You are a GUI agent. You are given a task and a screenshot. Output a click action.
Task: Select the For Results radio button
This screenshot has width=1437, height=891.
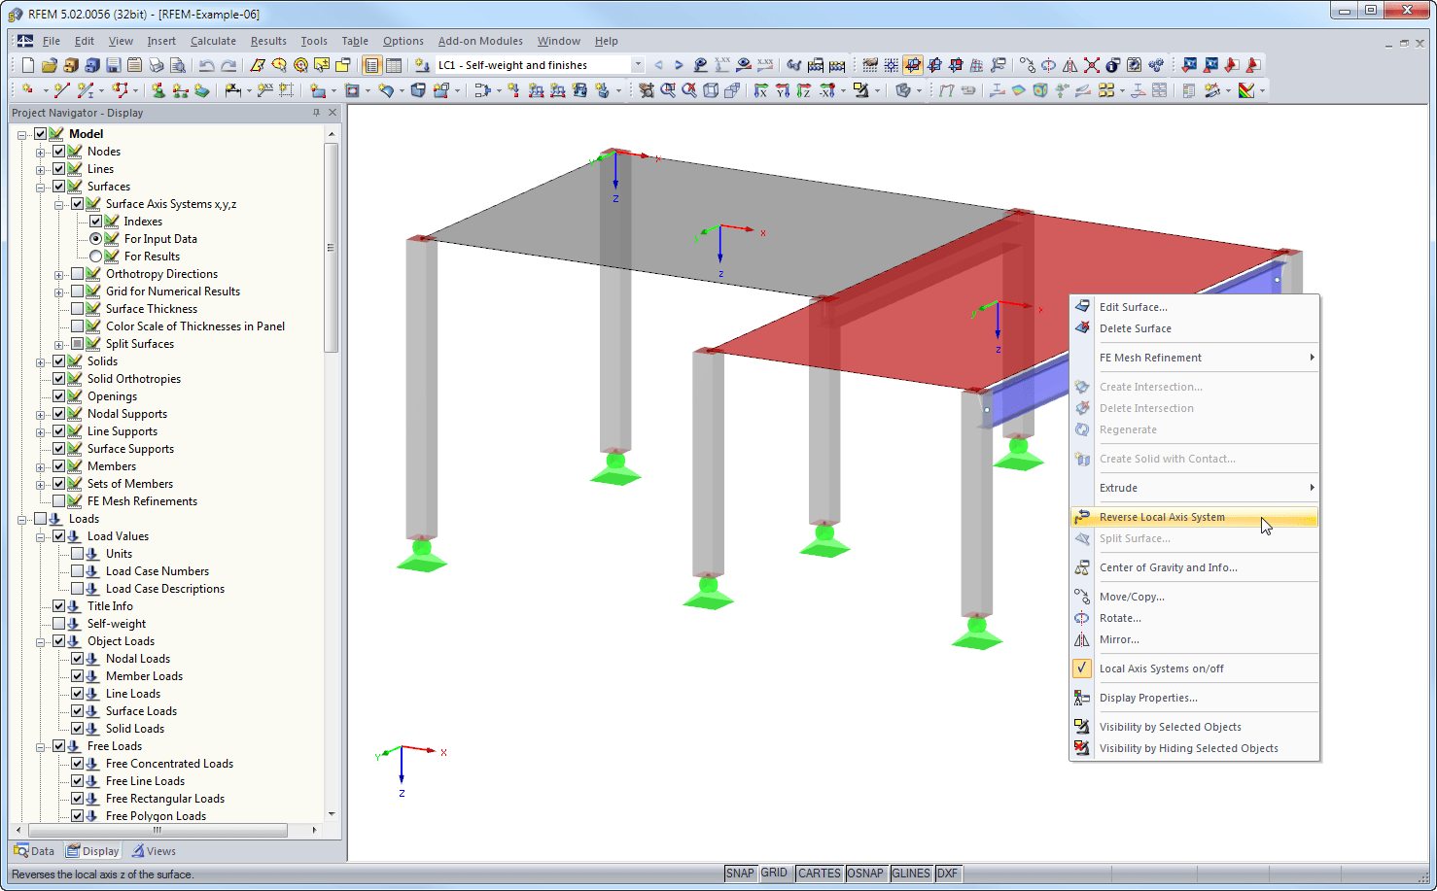tap(96, 256)
